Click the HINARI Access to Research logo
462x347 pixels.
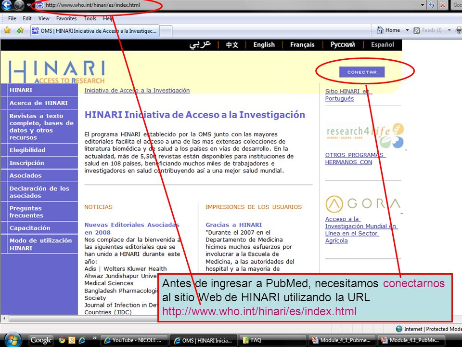(57, 72)
